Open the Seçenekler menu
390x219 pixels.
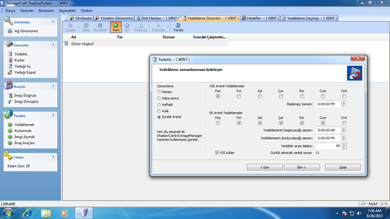point(67,11)
